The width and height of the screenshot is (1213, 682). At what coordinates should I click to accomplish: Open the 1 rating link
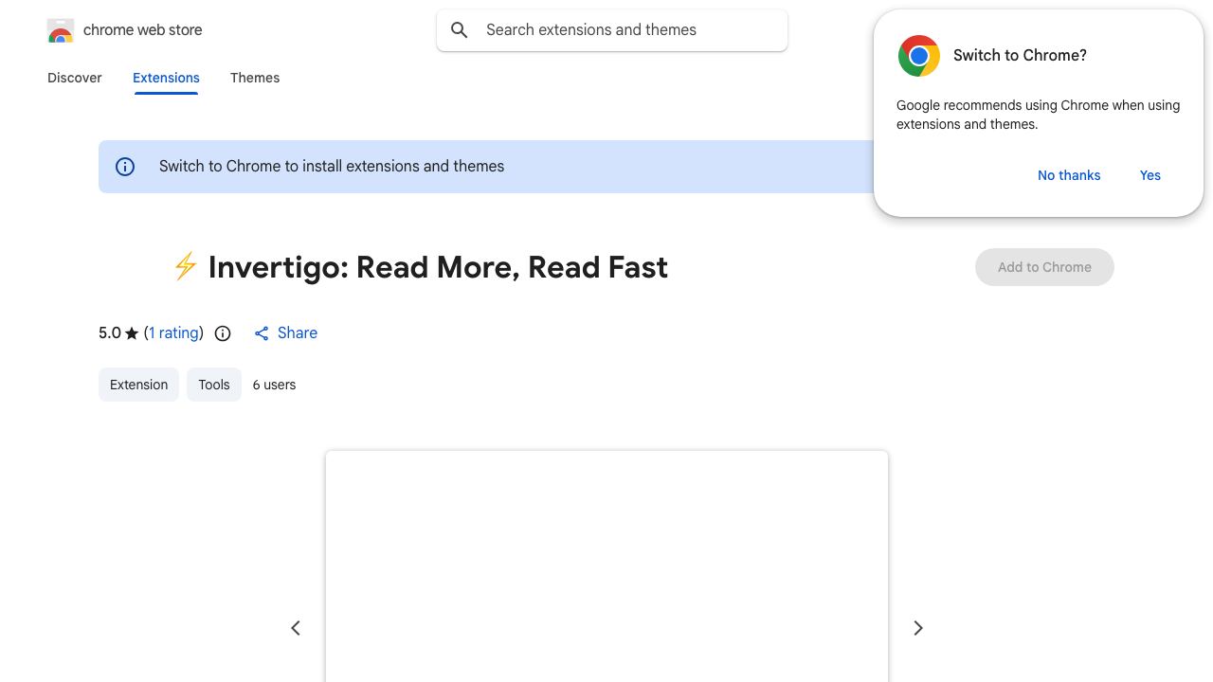pos(173,333)
